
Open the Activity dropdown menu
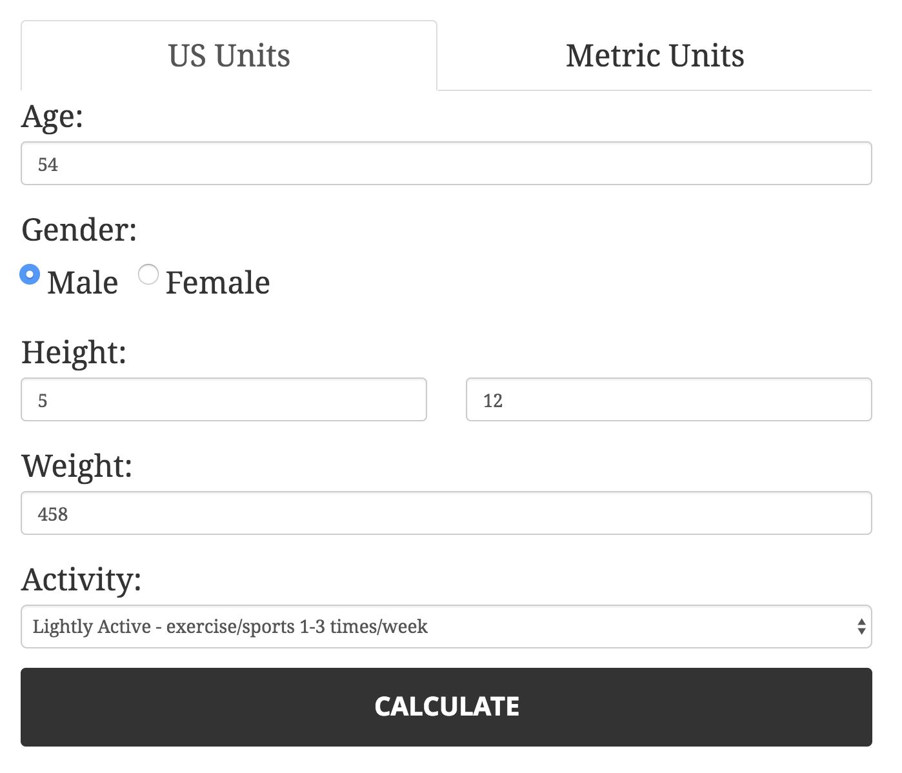coord(446,627)
